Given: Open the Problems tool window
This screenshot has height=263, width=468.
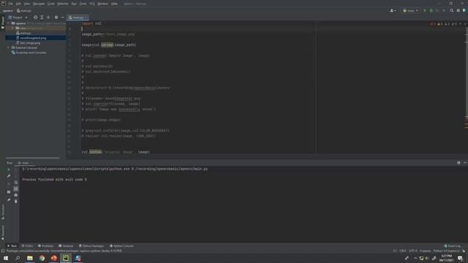Looking at the screenshot, I should [x=45, y=246].
